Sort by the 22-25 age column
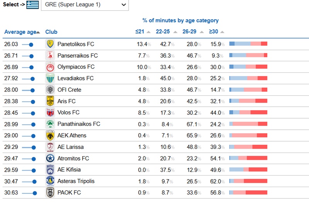The height and width of the screenshot is (206, 309). (x=163, y=32)
